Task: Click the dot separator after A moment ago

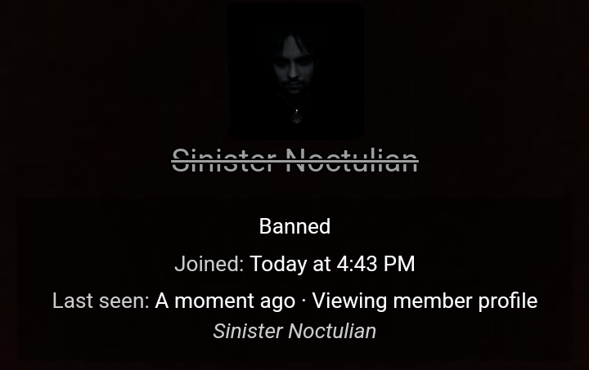Action: 303,301
